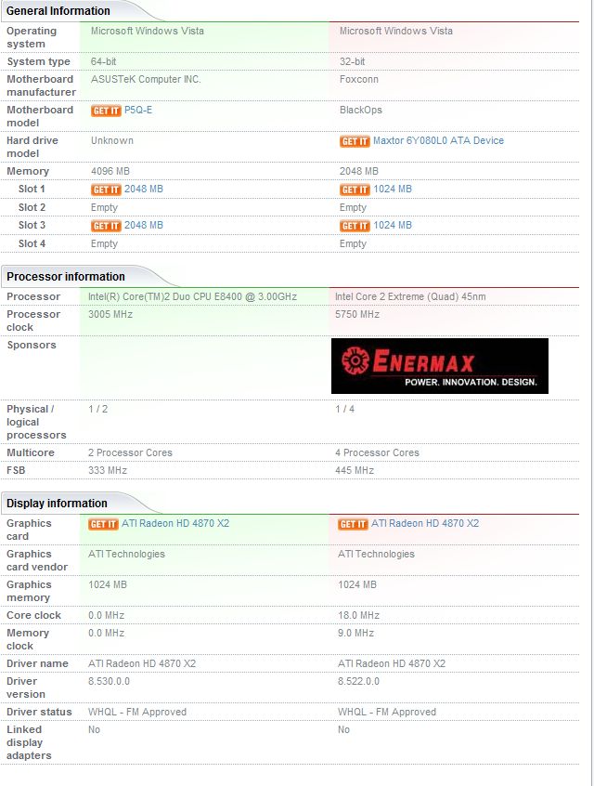Image resolution: width=594 pixels, height=786 pixels.
Task: Click GET IT badge for Slot 1 2048 MB
Action: click(106, 190)
